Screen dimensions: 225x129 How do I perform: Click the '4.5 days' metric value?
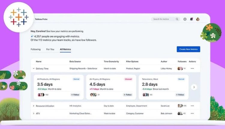pos(97,84)
